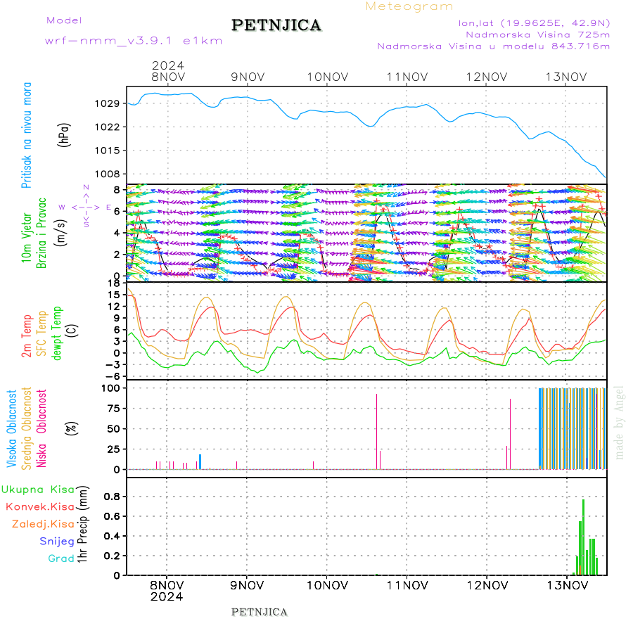Click the 1015 pressure axis value
The height and width of the screenshot is (633, 633).
[x=108, y=151]
